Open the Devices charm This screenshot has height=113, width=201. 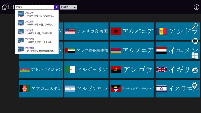(195, 70)
